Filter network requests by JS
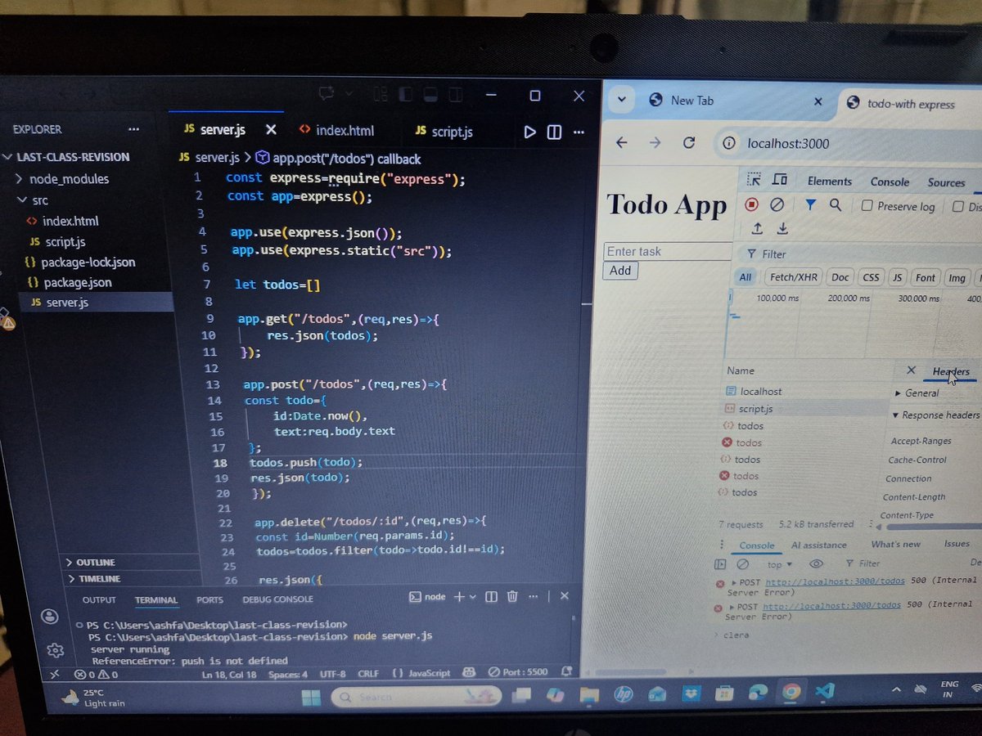Screen dimensions: 982x736 898,277
